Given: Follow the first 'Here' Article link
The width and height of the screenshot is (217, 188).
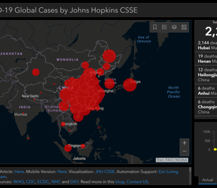Looking at the screenshot, I should tap(19, 171).
